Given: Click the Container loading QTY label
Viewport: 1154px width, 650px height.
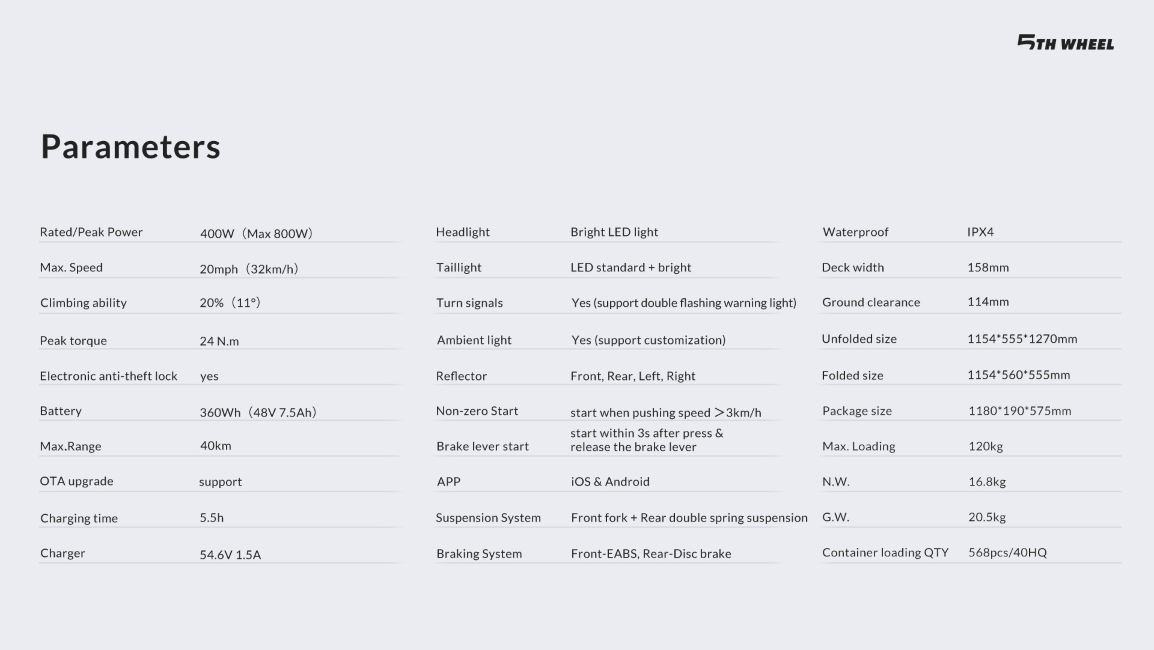Looking at the screenshot, I should pos(885,553).
